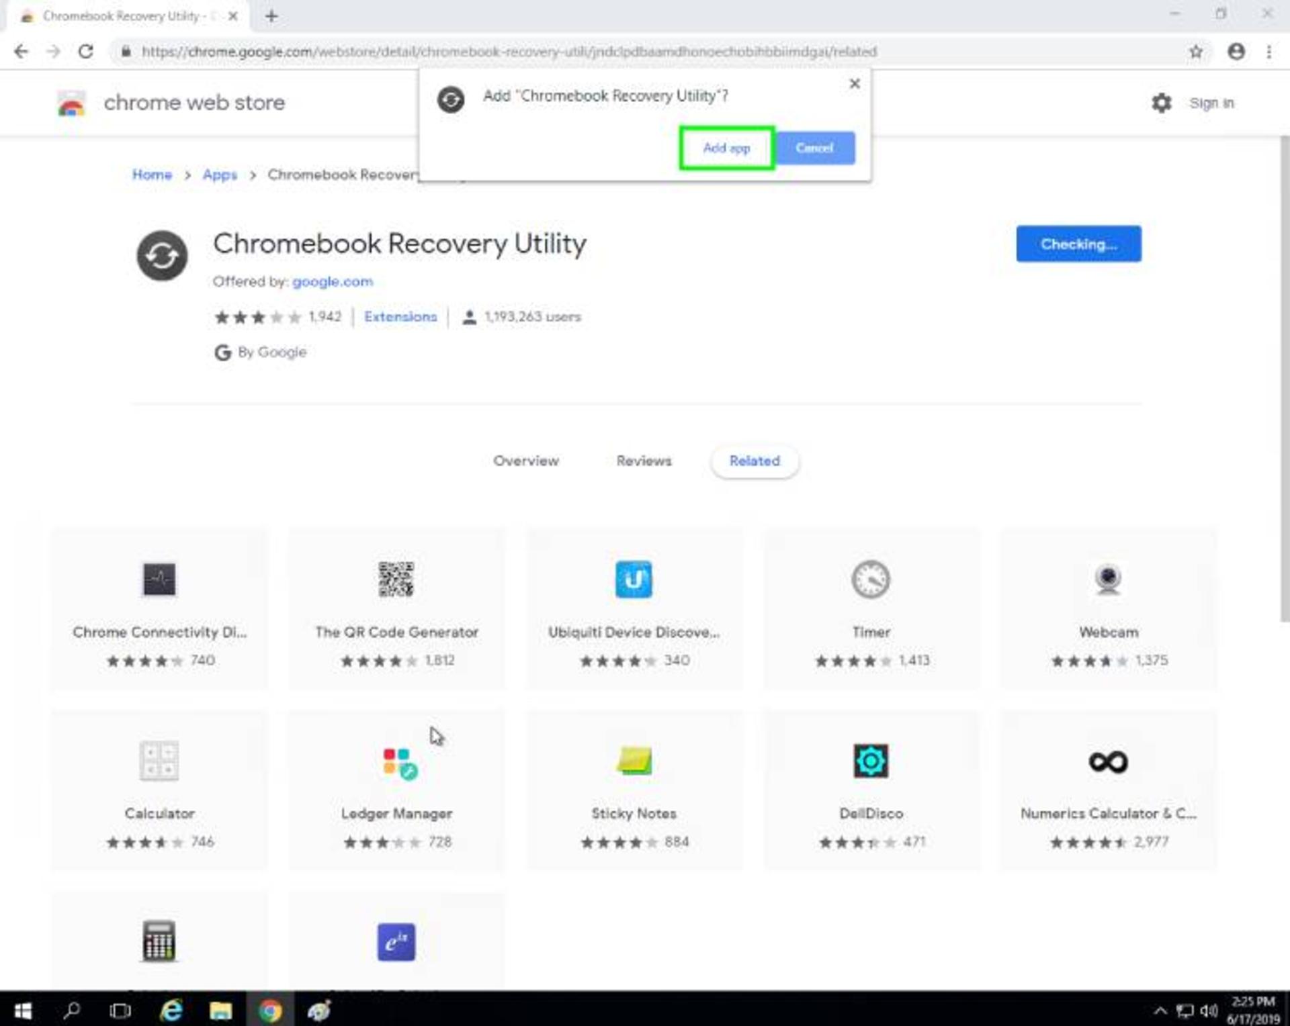This screenshot has height=1026, width=1290.
Task: Go back in browser history
Action: (21, 52)
